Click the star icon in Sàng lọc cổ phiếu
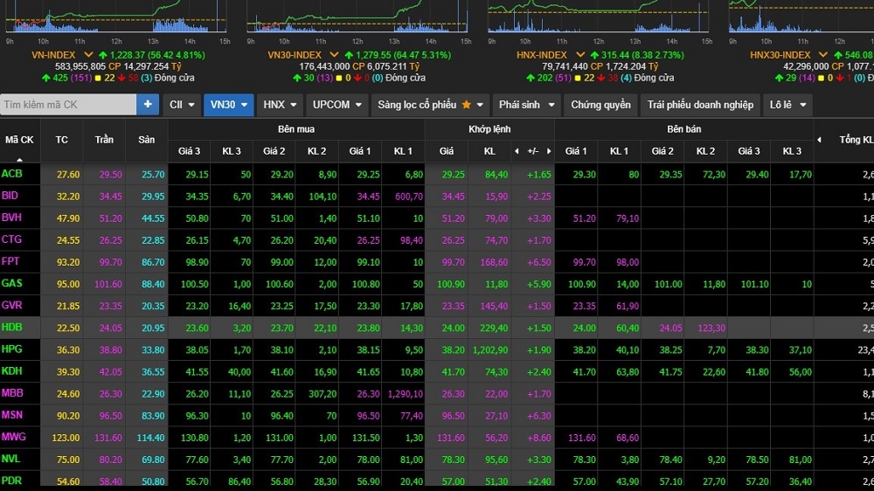The width and height of the screenshot is (874, 491). click(466, 104)
